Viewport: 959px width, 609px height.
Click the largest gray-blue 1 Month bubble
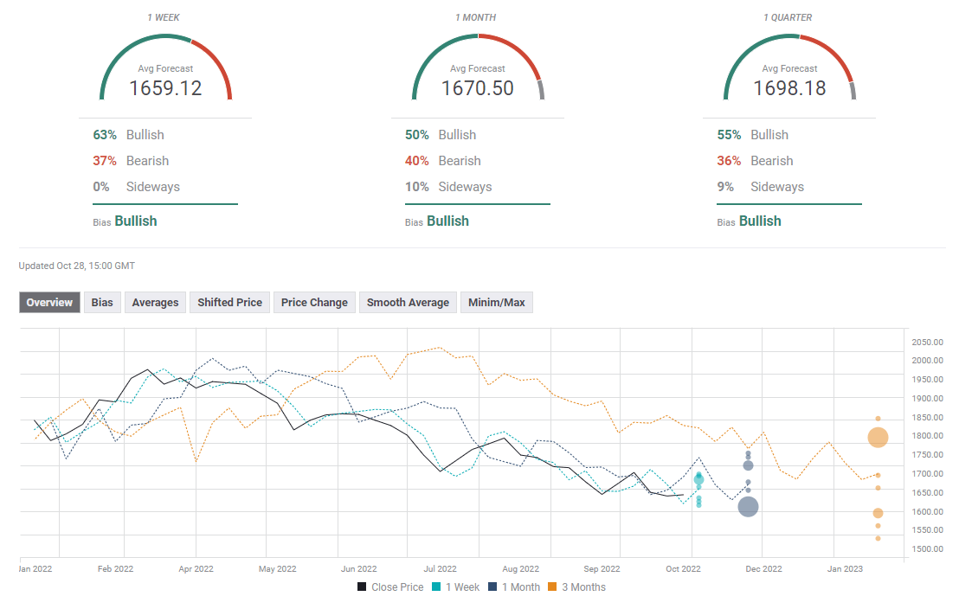point(748,507)
